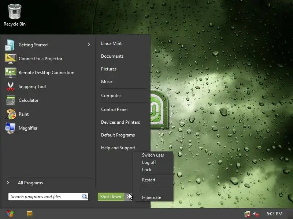Expand the Getting Started submenu arrow
Viewport: 293px width, 219px height.
click(89, 45)
